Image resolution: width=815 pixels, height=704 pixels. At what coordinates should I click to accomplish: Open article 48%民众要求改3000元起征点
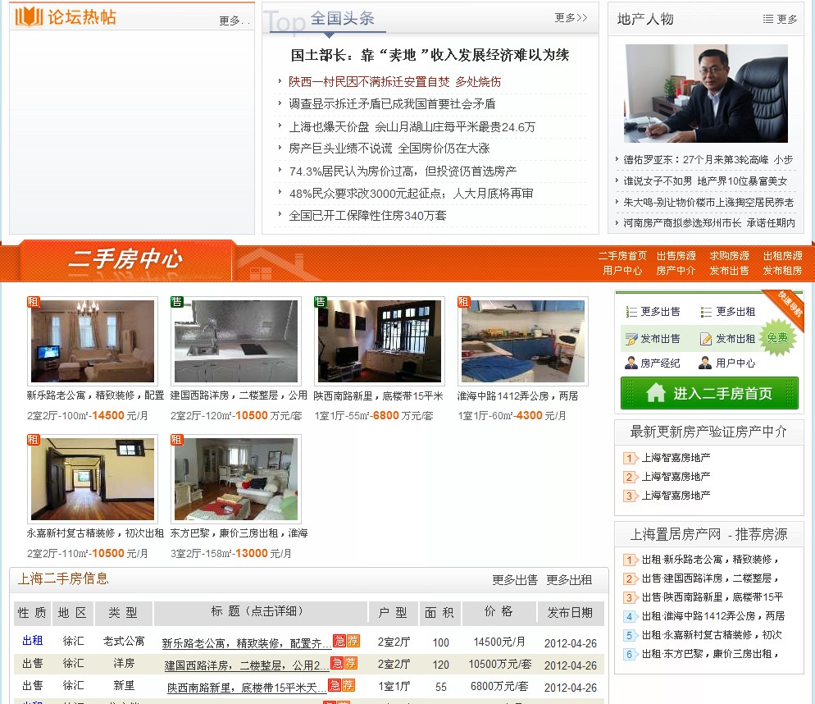pos(411,194)
